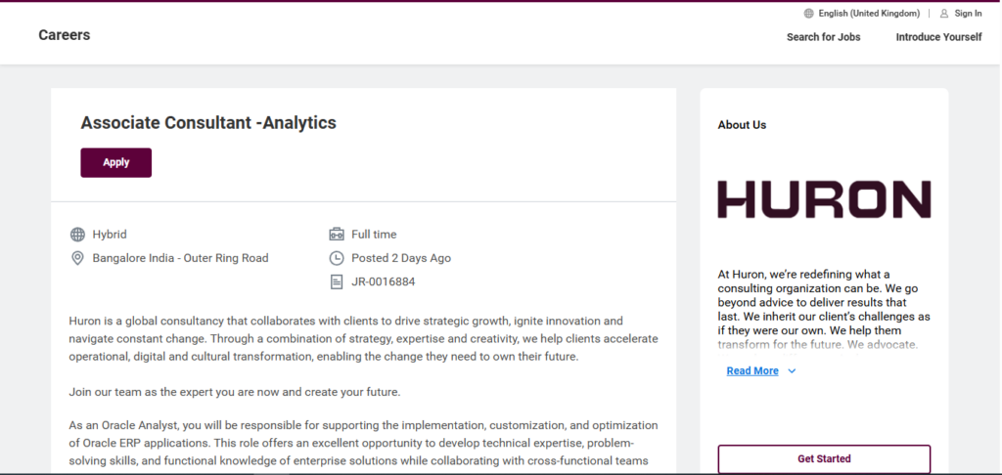1002x475 pixels.
Task: Click the Read More link
Action: tap(752, 371)
